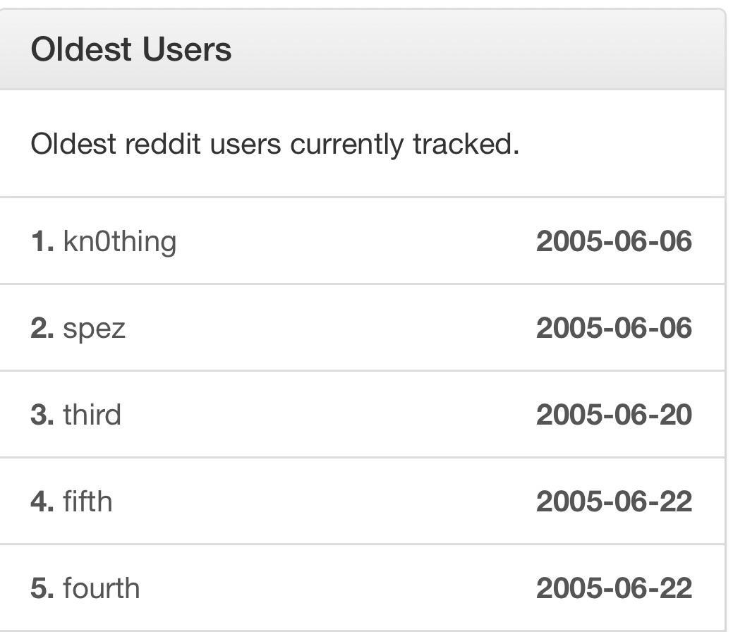Screen dimensions: 733x632
Task: Click the Oldest Users panel heading
Action: tap(131, 49)
